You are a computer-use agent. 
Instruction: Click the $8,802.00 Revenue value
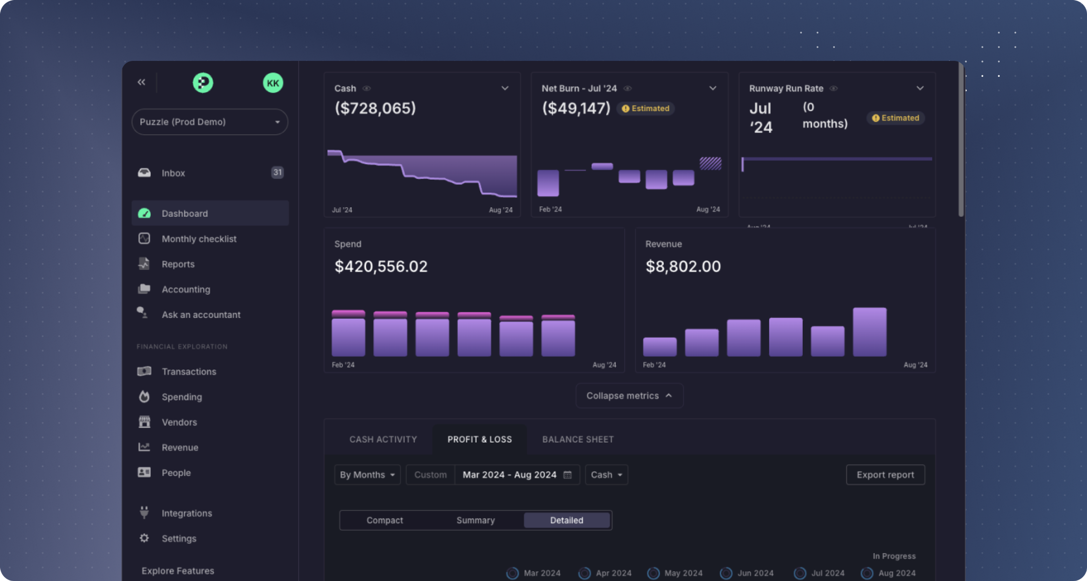pos(683,266)
